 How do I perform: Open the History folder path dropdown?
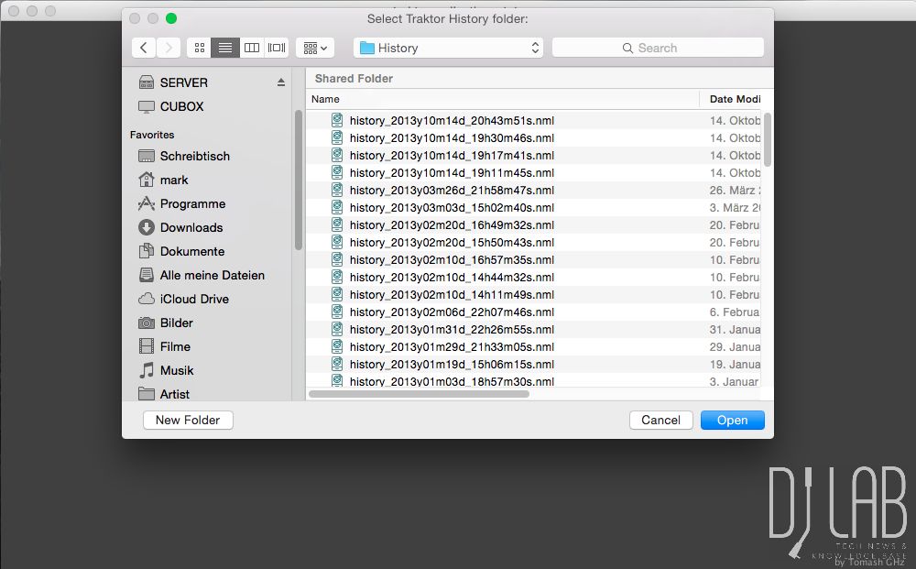tap(448, 48)
